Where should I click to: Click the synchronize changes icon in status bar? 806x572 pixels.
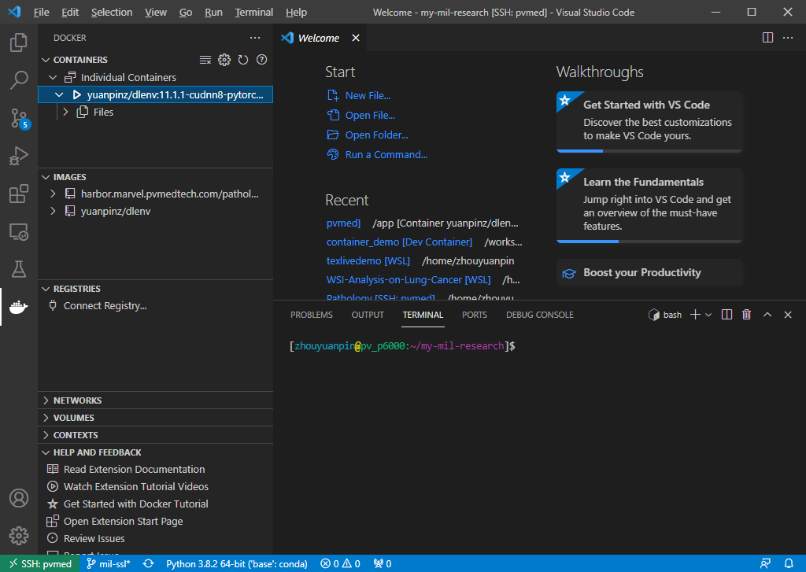coord(148,564)
